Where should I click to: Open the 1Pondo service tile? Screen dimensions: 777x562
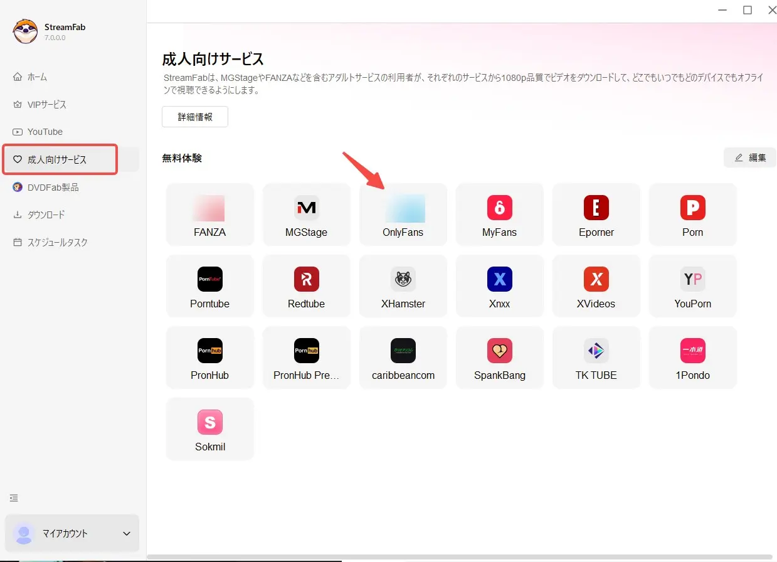(693, 358)
